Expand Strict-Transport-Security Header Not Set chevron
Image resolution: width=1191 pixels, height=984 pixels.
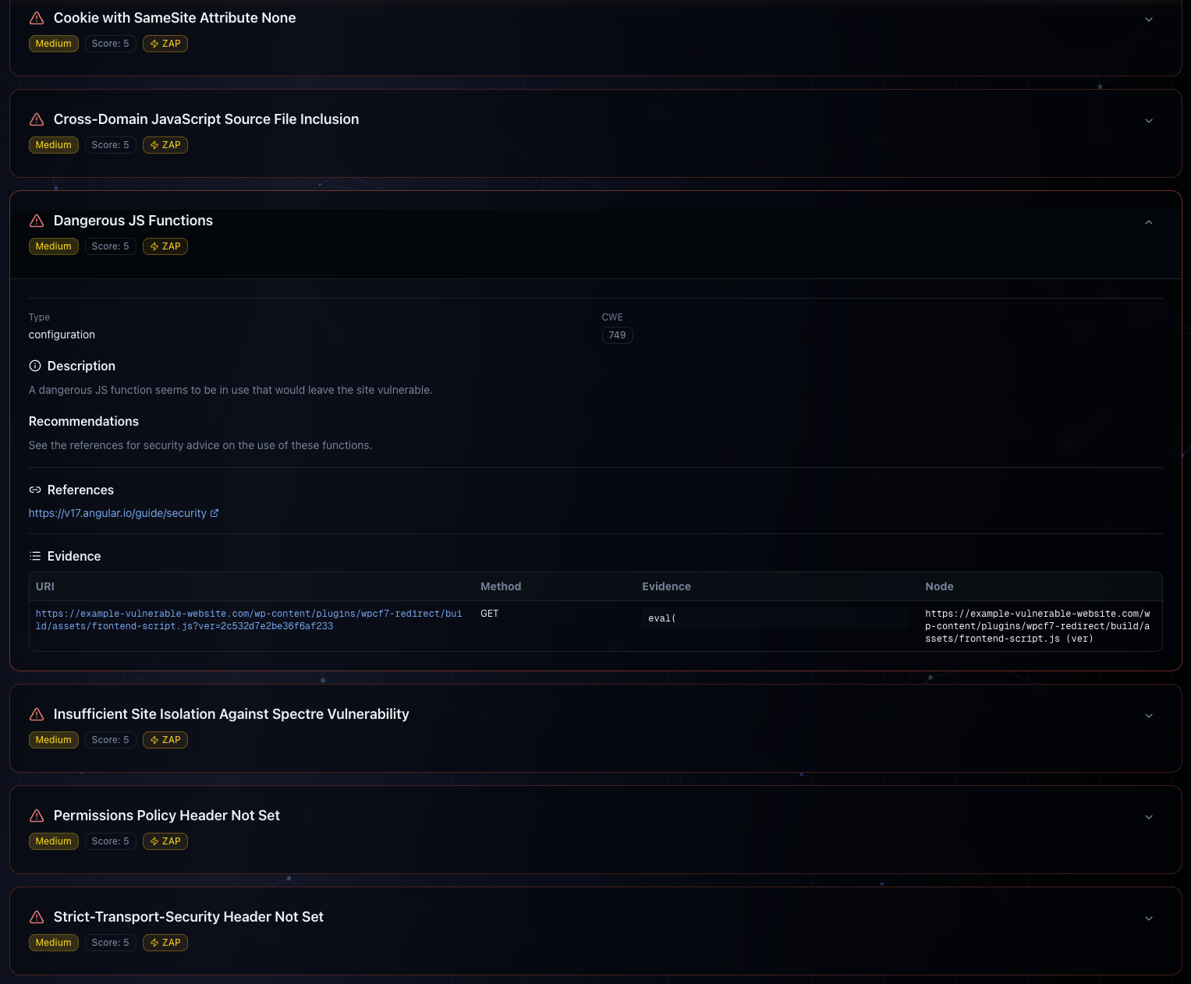[1148, 918]
